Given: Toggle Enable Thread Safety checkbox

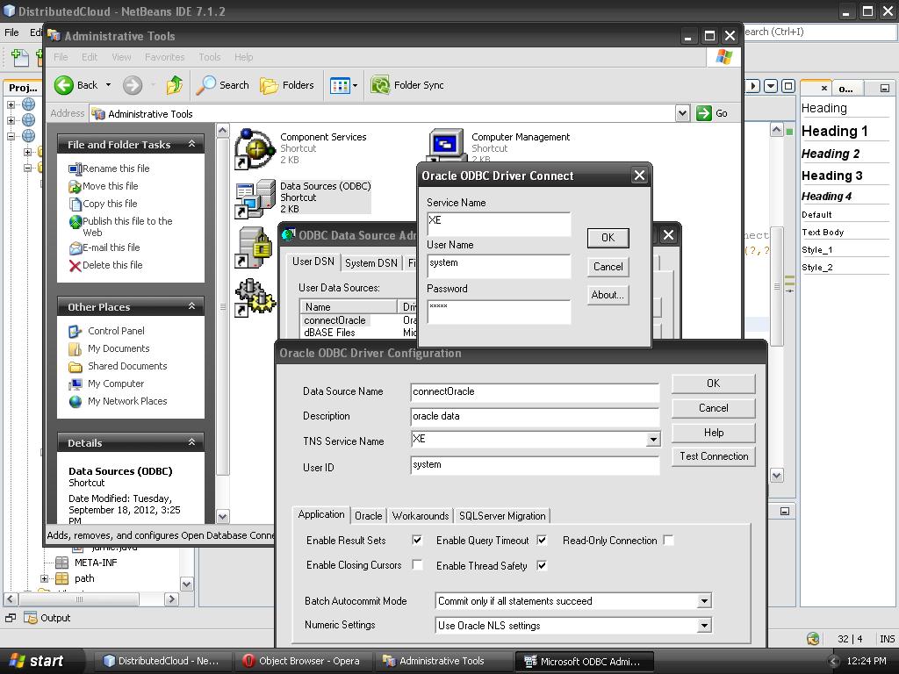Looking at the screenshot, I should click(542, 565).
